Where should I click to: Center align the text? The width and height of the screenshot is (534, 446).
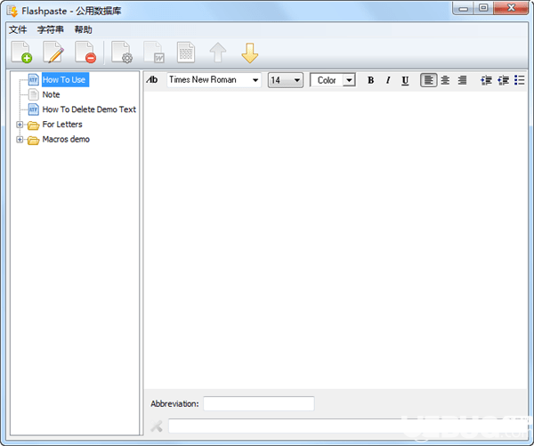coord(445,80)
